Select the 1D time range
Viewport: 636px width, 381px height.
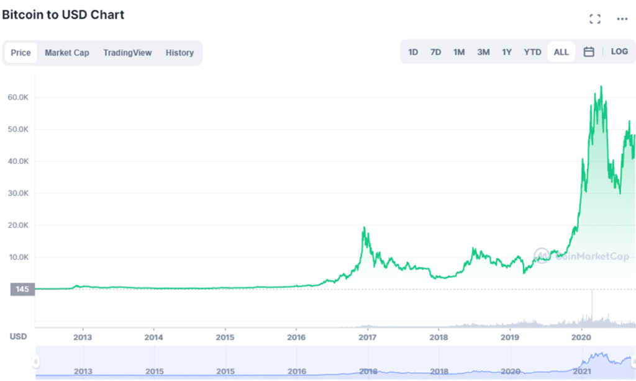point(413,52)
